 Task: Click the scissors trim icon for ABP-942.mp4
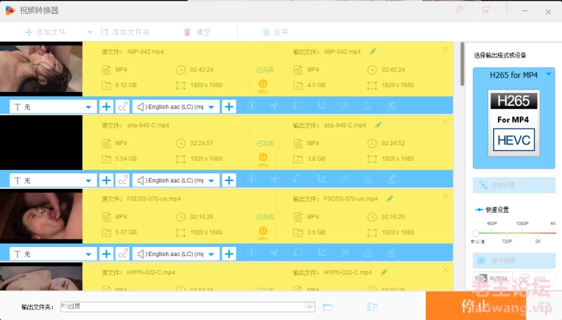click(275, 105)
